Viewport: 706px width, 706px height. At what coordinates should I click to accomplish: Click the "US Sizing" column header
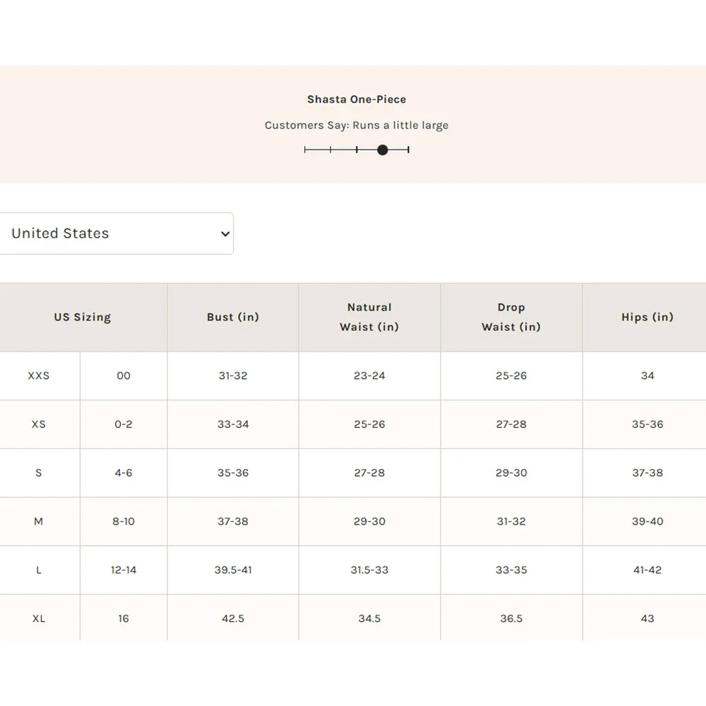coord(83,318)
